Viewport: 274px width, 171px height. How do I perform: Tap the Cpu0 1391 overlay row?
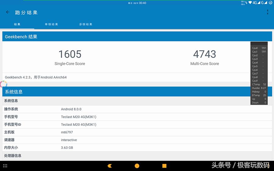pos(259,48)
